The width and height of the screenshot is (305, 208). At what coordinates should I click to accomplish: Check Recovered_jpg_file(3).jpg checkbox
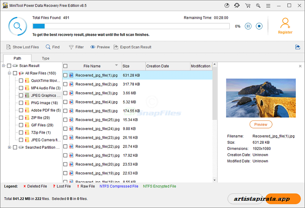tap(65, 93)
